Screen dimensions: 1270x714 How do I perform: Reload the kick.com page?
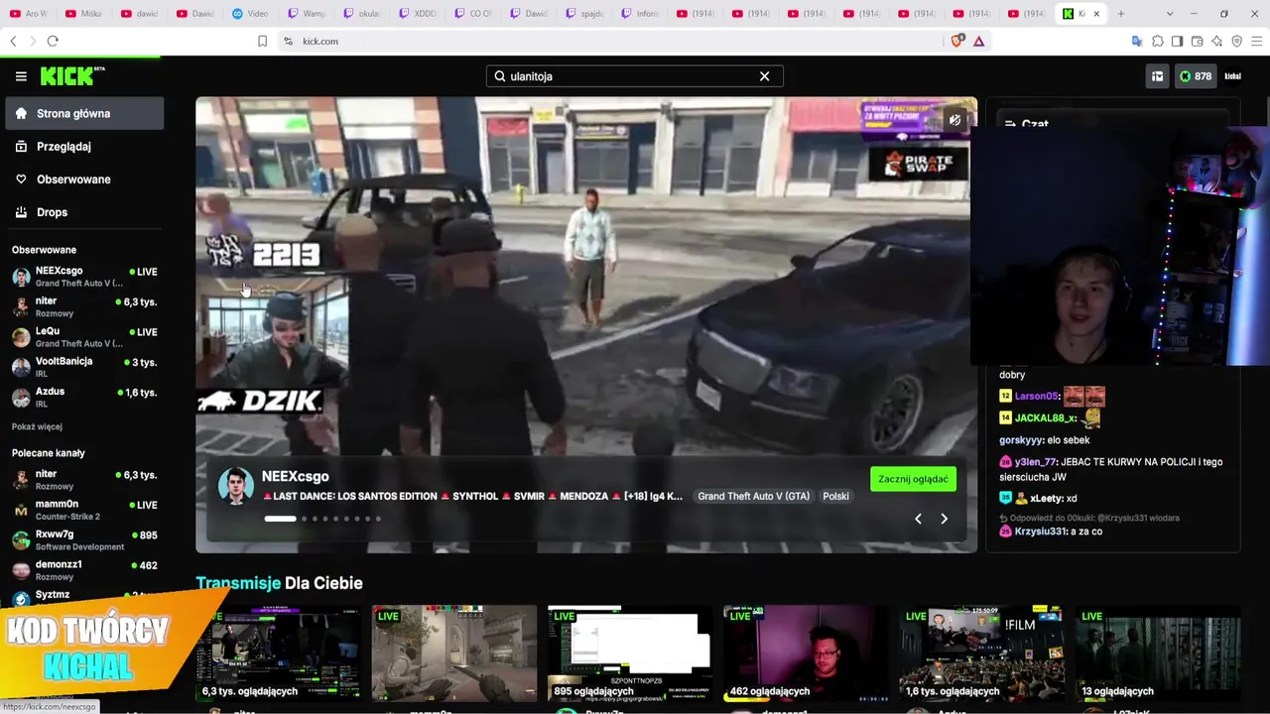point(53,41)
